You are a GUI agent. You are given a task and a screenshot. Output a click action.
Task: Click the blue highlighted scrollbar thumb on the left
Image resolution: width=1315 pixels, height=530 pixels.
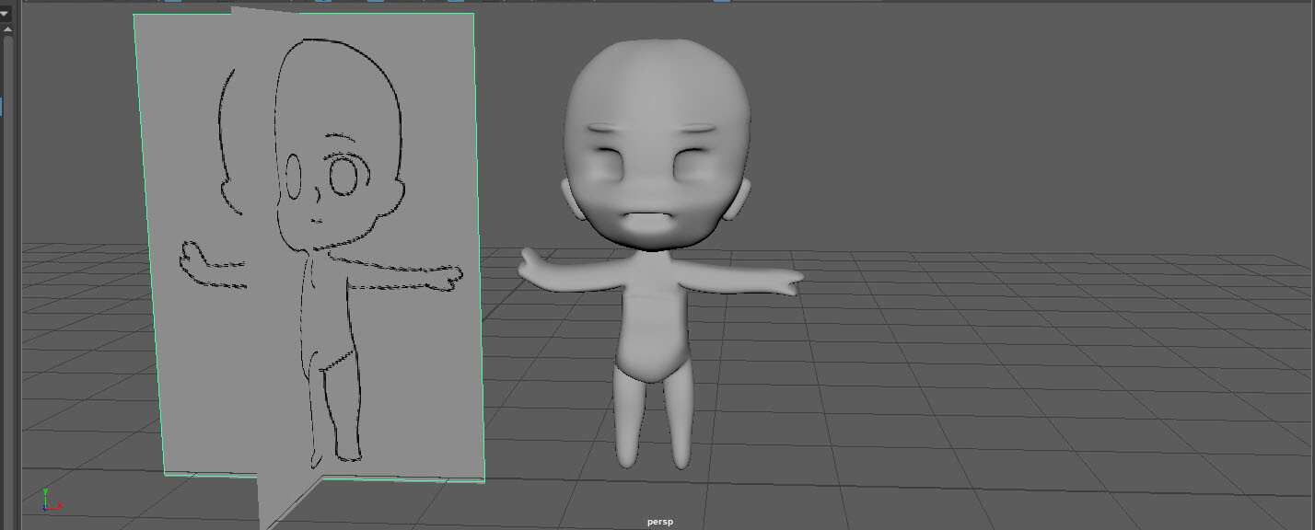click(x=2, y=108)
